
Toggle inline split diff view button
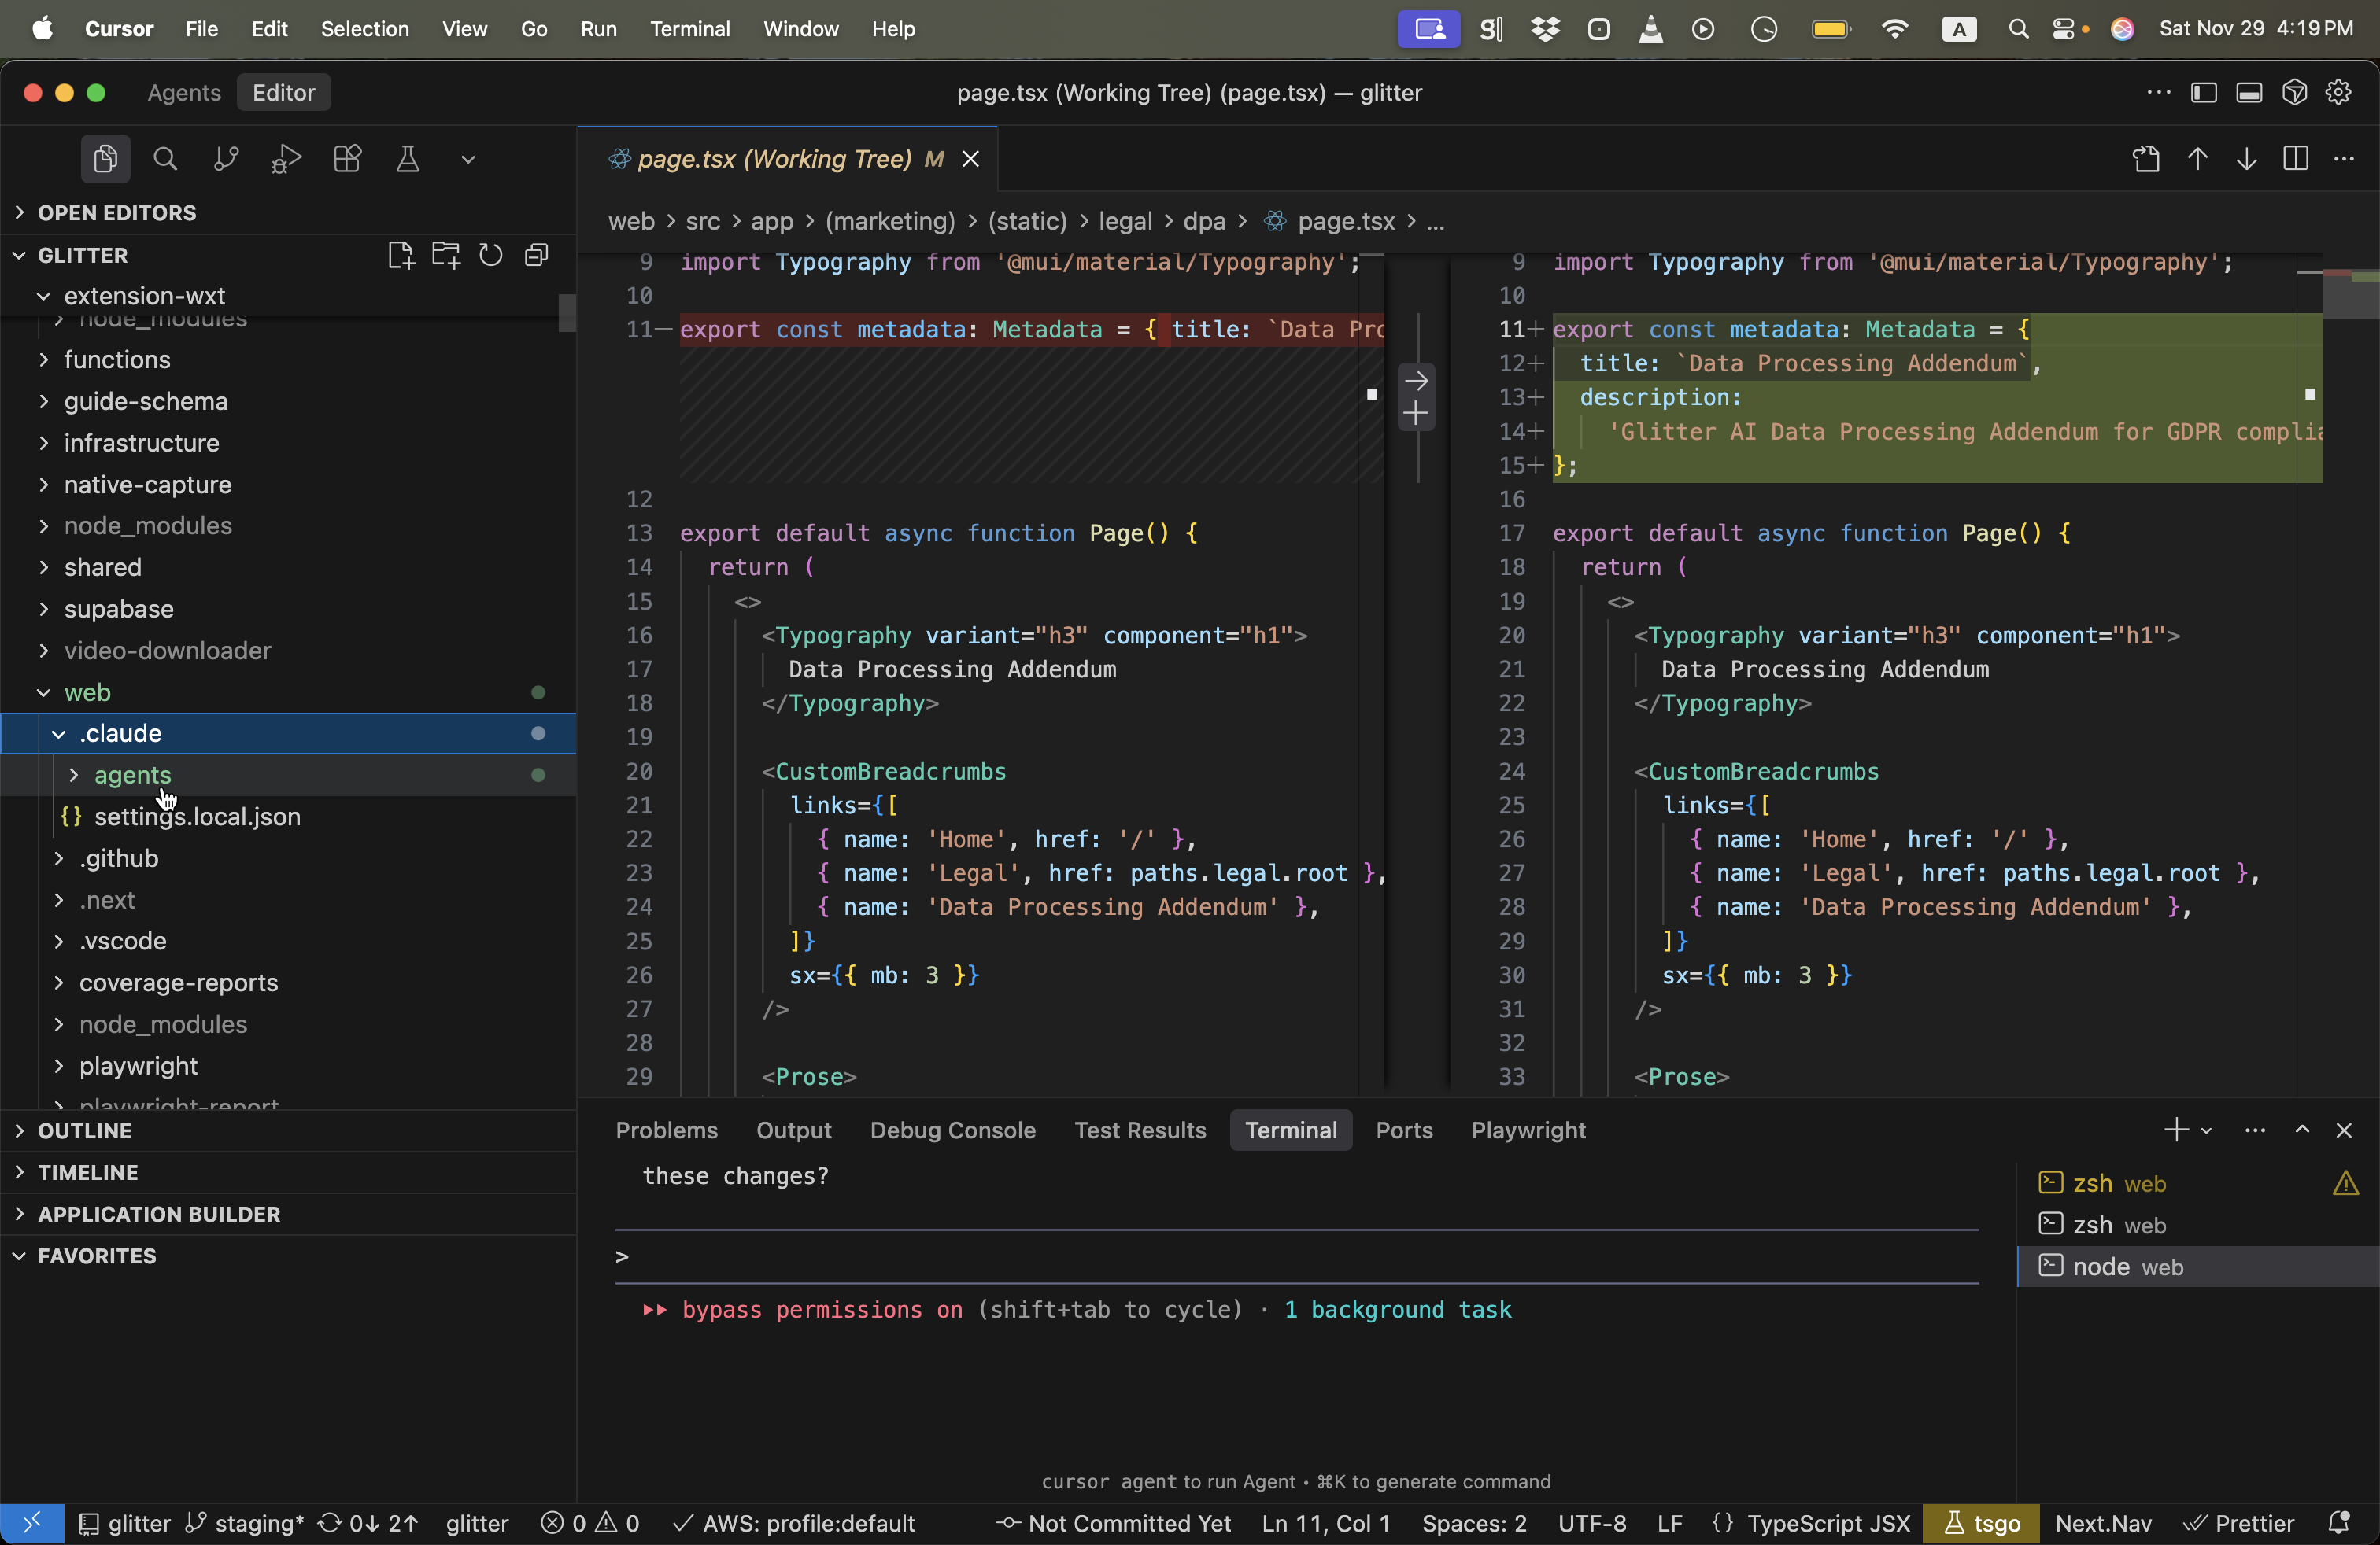[2295, 159]
